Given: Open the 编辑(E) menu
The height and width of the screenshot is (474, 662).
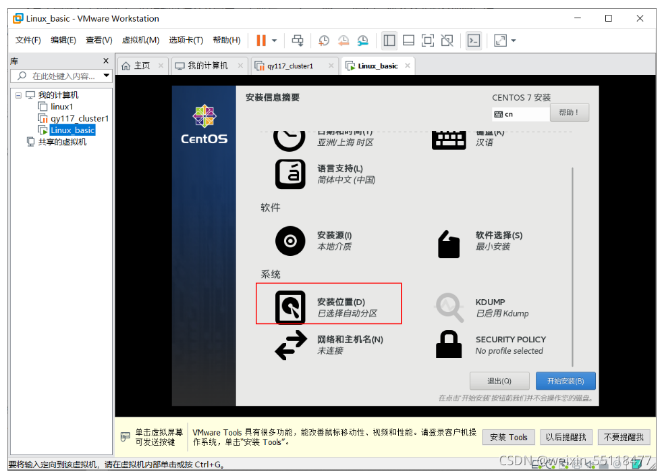Looking at the screenshot, I should click(63, 40).
